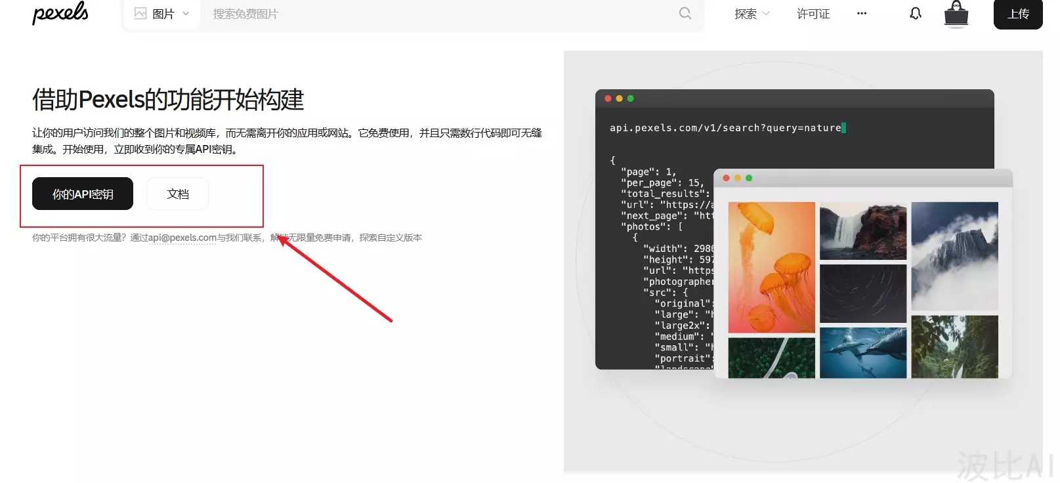Click the orange jellyfish thumbnail
This screenshot has width=1060, height=483.
[x=772, y=267]
